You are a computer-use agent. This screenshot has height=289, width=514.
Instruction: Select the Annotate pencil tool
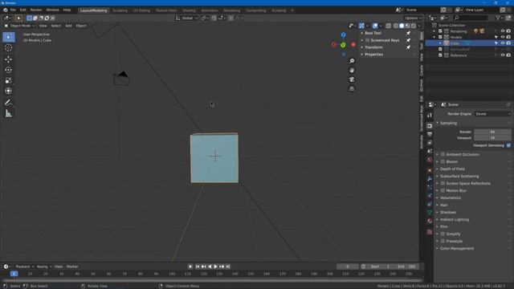click(9, 103)
